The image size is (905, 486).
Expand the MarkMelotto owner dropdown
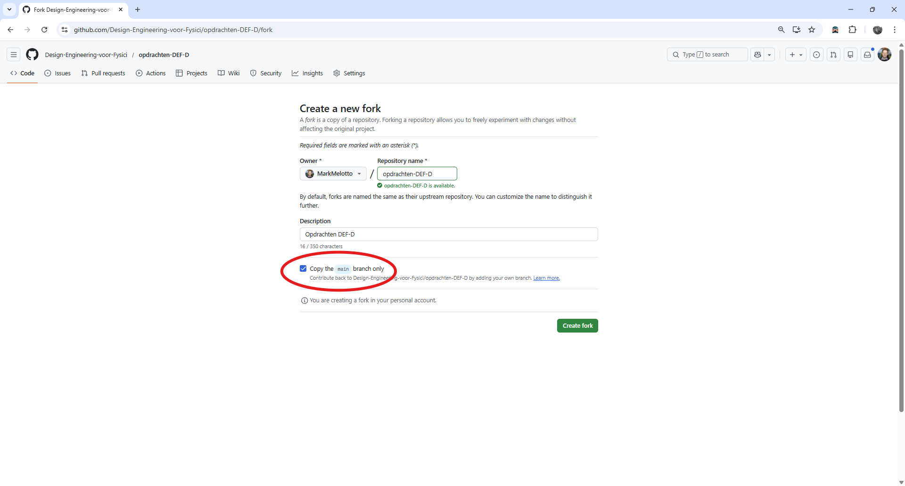click(x=333, y=174)
